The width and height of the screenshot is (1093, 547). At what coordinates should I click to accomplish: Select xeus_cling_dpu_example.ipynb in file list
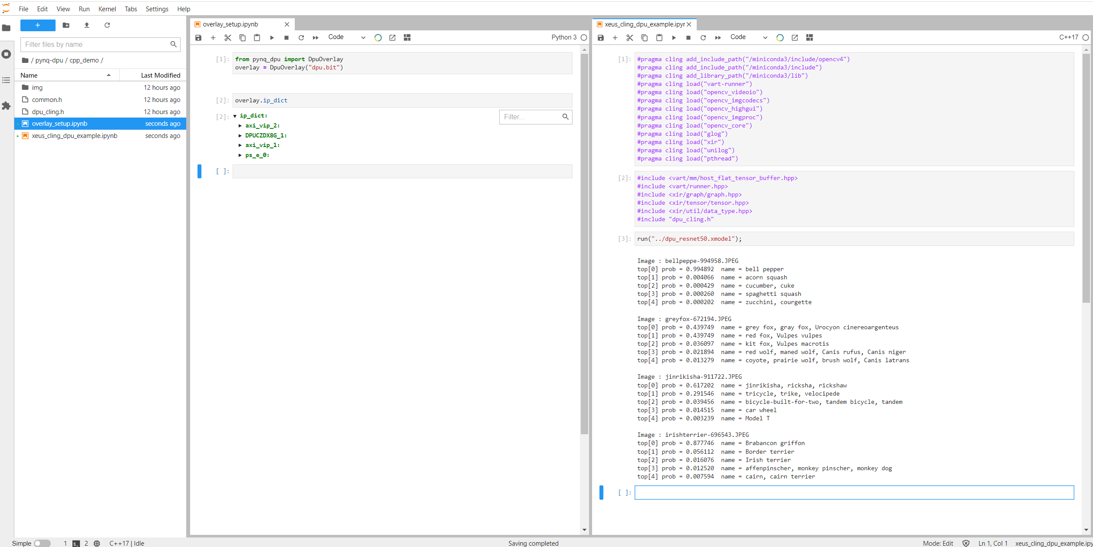point(100,136)
